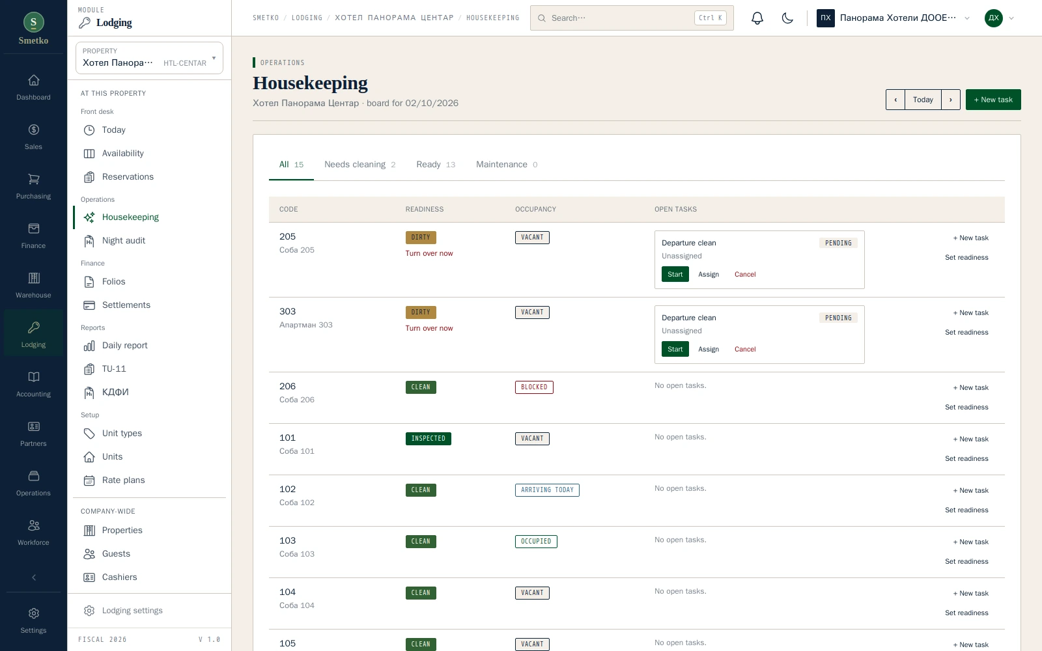Open the Accounting book icon
Image resolution: width=1042 pixels, height=651 pixels.
(x=33, y=384)
